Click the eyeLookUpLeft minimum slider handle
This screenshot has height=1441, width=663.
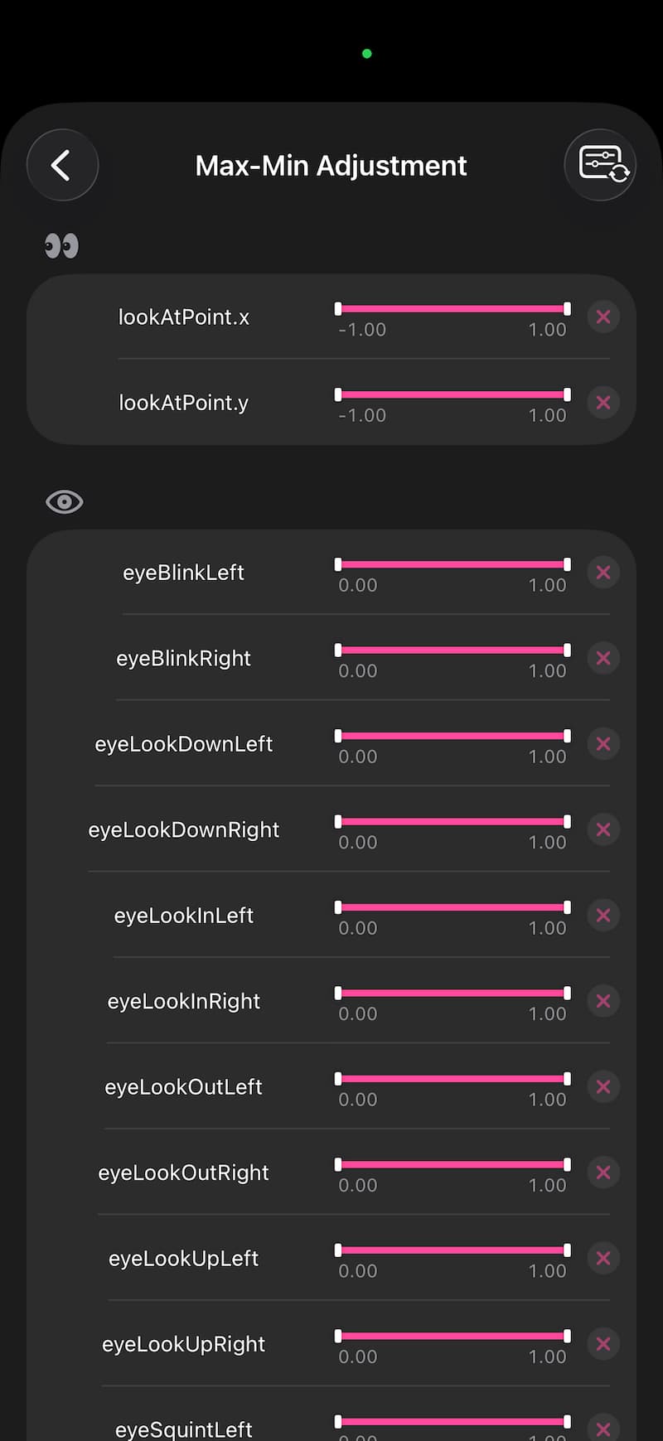click(x=338, y=1250)
